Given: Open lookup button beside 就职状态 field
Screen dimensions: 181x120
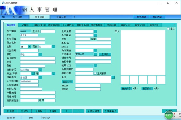Looking at the screenshot, I should [95, 66].
